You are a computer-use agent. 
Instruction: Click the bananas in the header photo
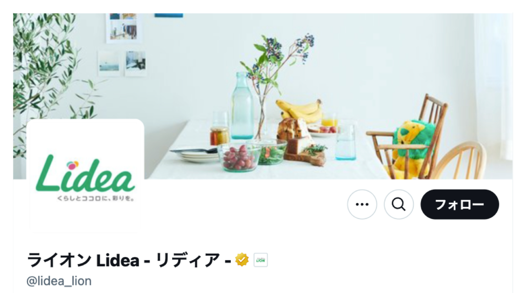pos(300,110)
